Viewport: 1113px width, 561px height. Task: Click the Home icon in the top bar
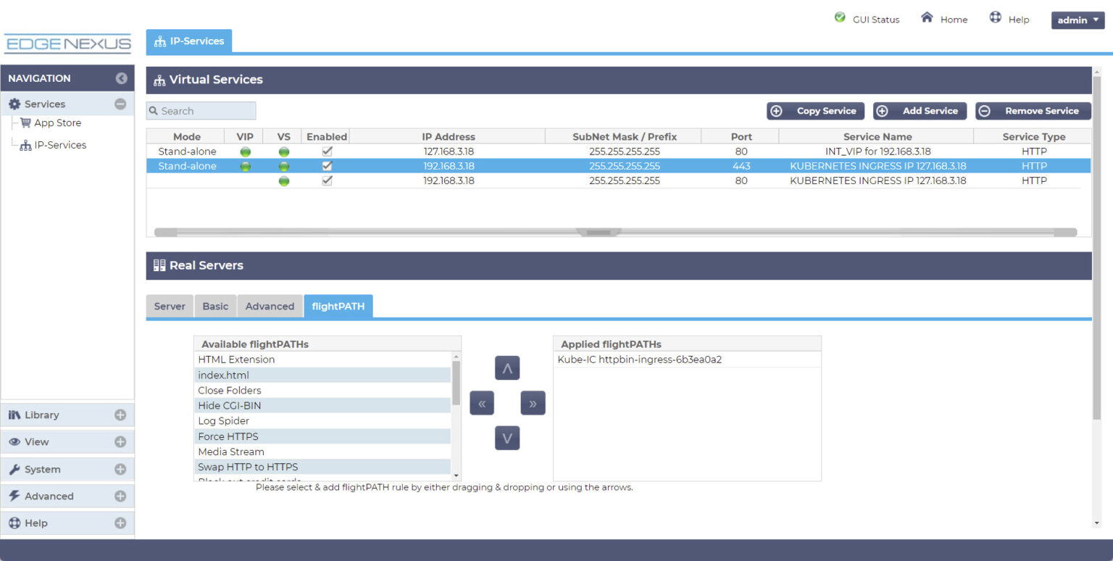tap(927, 20)
